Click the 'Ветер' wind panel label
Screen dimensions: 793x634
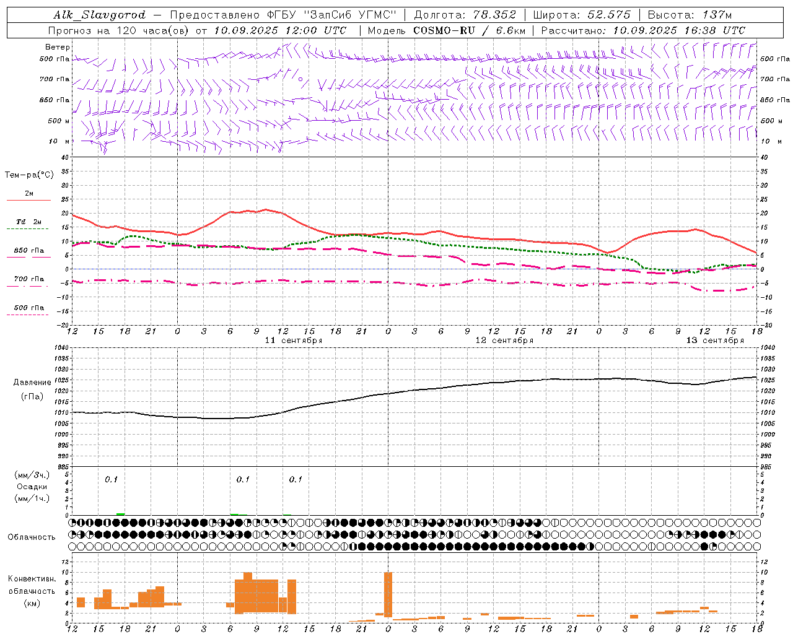click(58, 47)
